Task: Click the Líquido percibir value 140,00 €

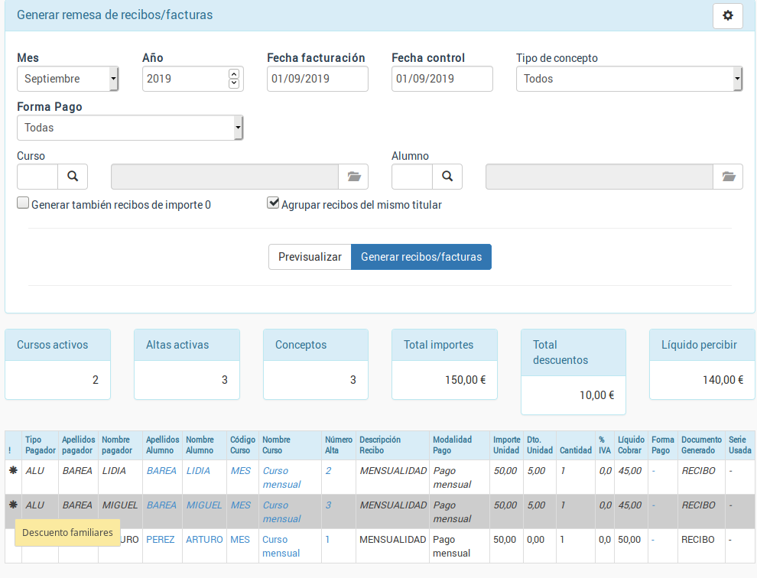Action: [x=723, y=380]
